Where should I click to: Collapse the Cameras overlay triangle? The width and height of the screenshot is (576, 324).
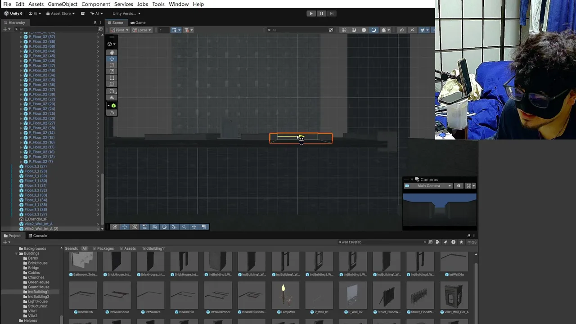[x=412, y=180]
